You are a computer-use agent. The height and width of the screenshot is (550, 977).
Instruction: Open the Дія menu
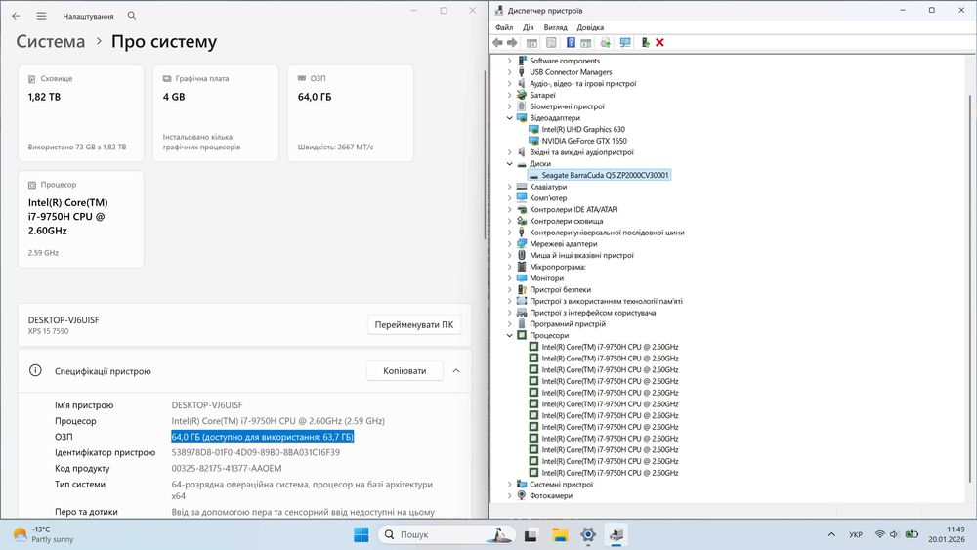[x=529, y=27]
